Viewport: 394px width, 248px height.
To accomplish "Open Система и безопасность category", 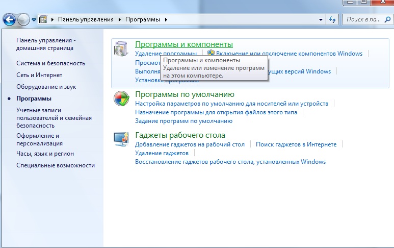I will pos(51,63).
